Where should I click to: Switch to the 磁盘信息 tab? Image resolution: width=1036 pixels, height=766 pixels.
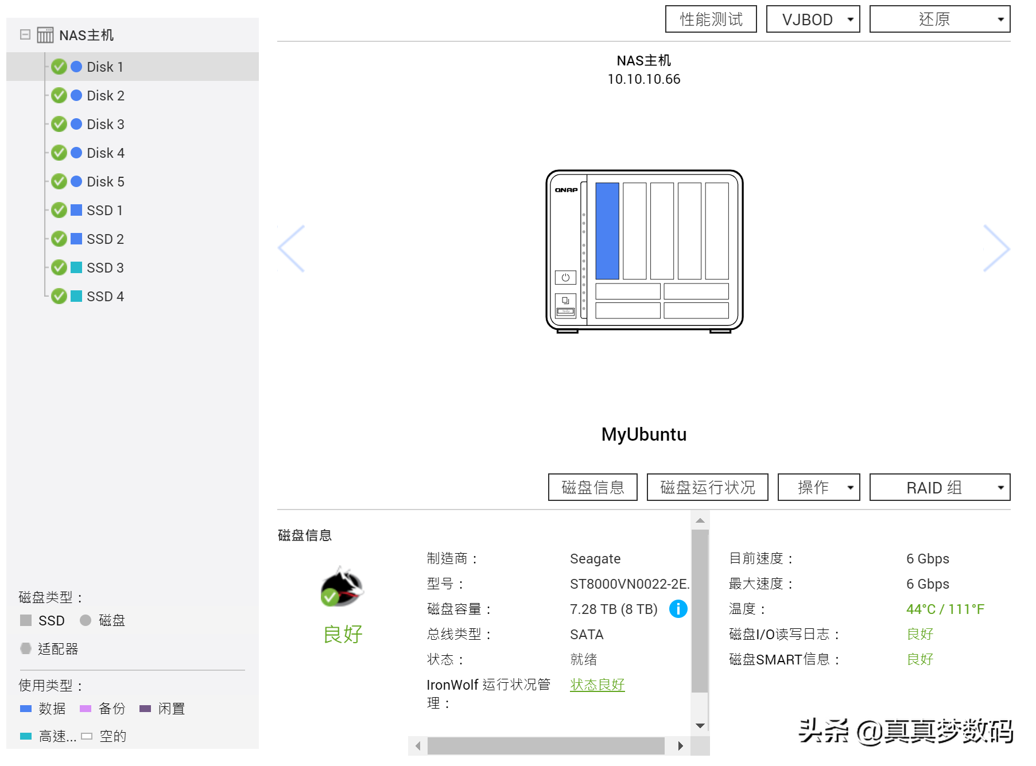pos(592,488)
